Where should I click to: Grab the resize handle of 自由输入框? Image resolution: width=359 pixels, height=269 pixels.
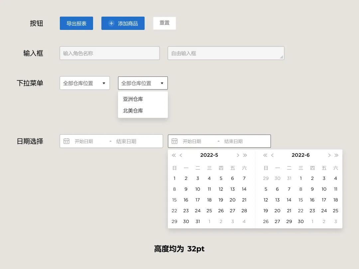(282, 57)
